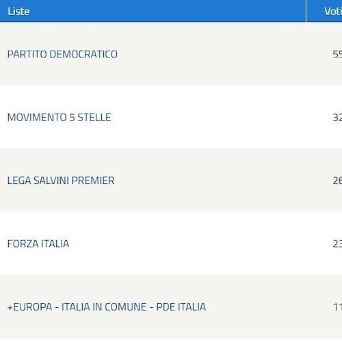This screenshot has width=342, height=342.
Task: Click the vote count starting with 55
Action: (x=337, y=54)
